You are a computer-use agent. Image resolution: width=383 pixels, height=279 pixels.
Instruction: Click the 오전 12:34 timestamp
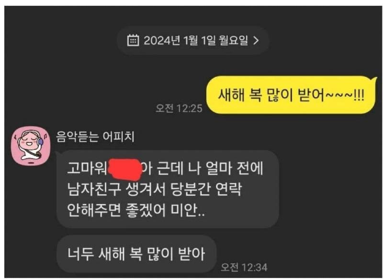click(x=244, y=268)
